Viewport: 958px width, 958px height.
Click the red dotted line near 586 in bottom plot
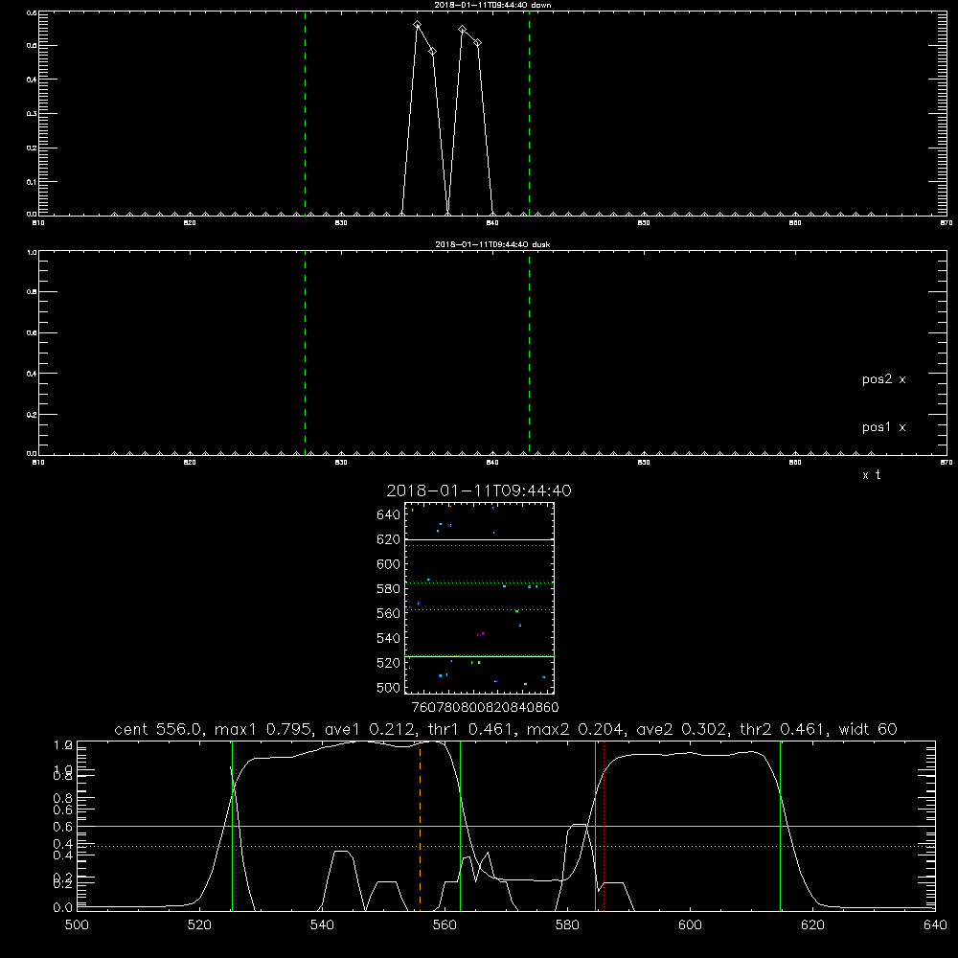(604, 826)
